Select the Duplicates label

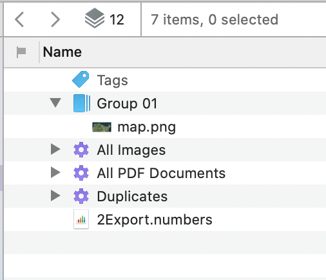tap(132, 196)
